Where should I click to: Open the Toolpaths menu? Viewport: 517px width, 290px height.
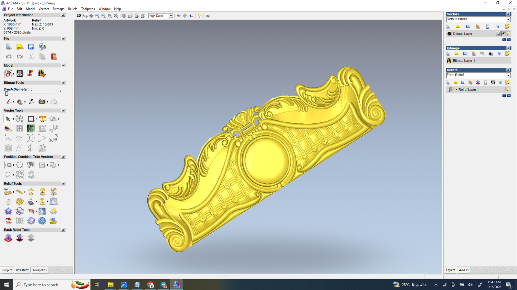coord(88,9)
